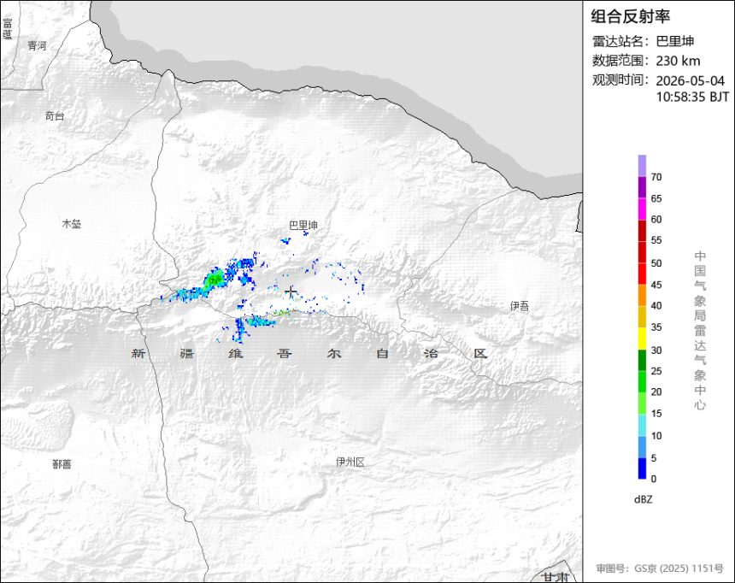Click the 疆 character of the region name
The image size is (735, 583).
point(187,353)
